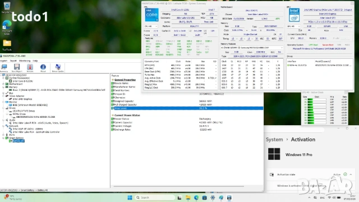This screenshot has width=359, height=202.
Task: Collapse the Drives node expander
Action: (3, 108)
